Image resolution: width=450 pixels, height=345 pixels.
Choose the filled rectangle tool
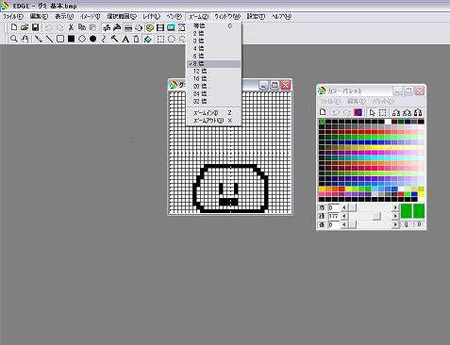[x=71, y=39]
